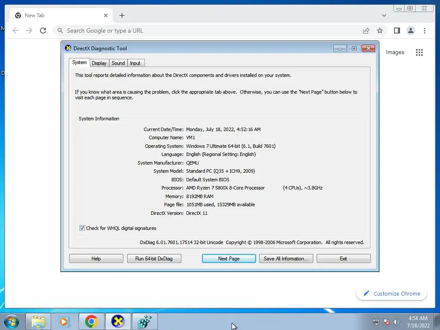
Task: Maximize the DirectX Diagnostic Tool window
Action: pyautogui.click(x=354, y=48)
